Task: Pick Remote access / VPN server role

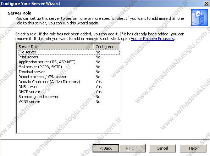Action: coord(69,77)
